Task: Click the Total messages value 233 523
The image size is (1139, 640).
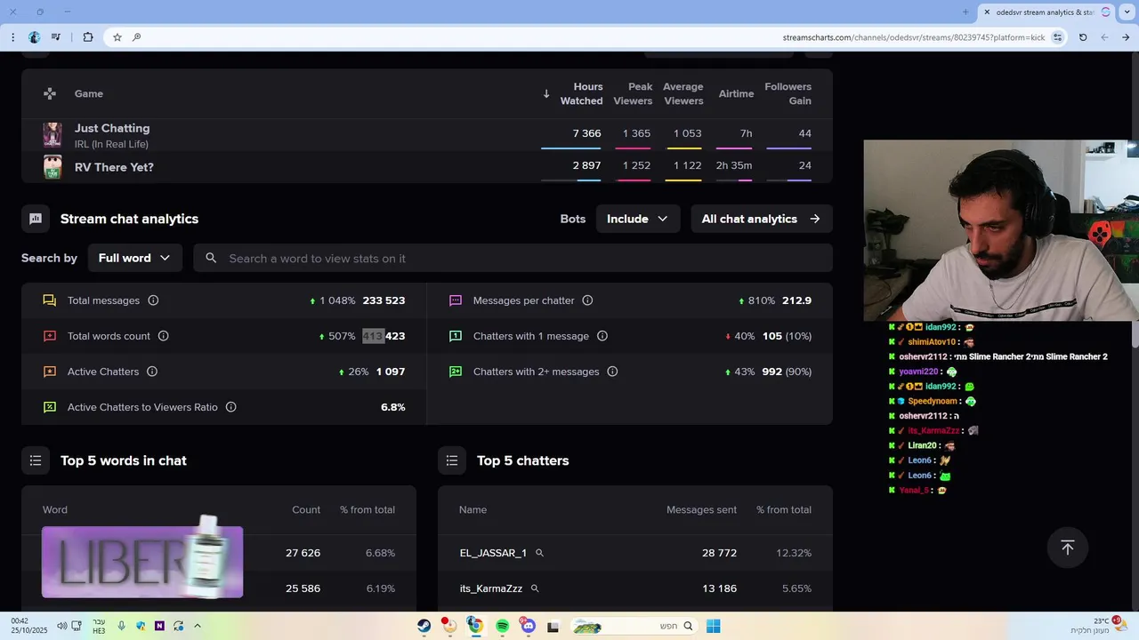Action: tap(384, 300)
